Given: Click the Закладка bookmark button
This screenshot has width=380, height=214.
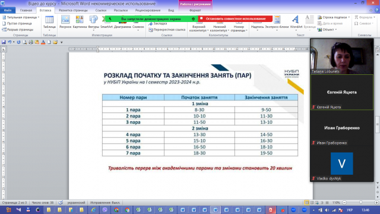Looking at the screenshot, I should coord(158,24).
